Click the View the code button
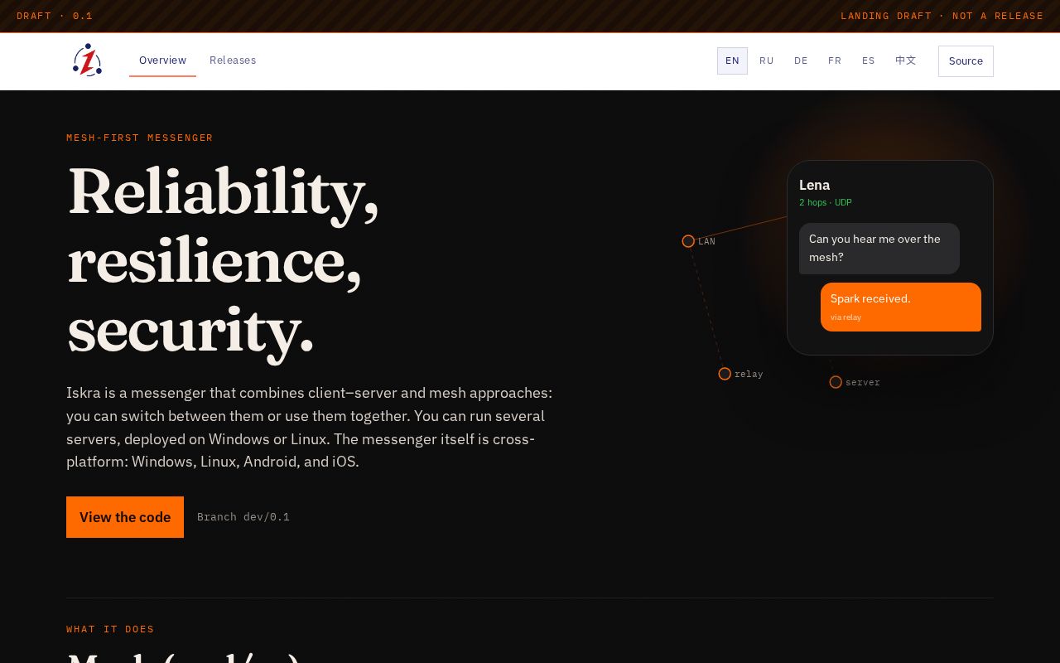This screenshot has height=663, width=1060. pyautogui.click(x=125, y=517)
